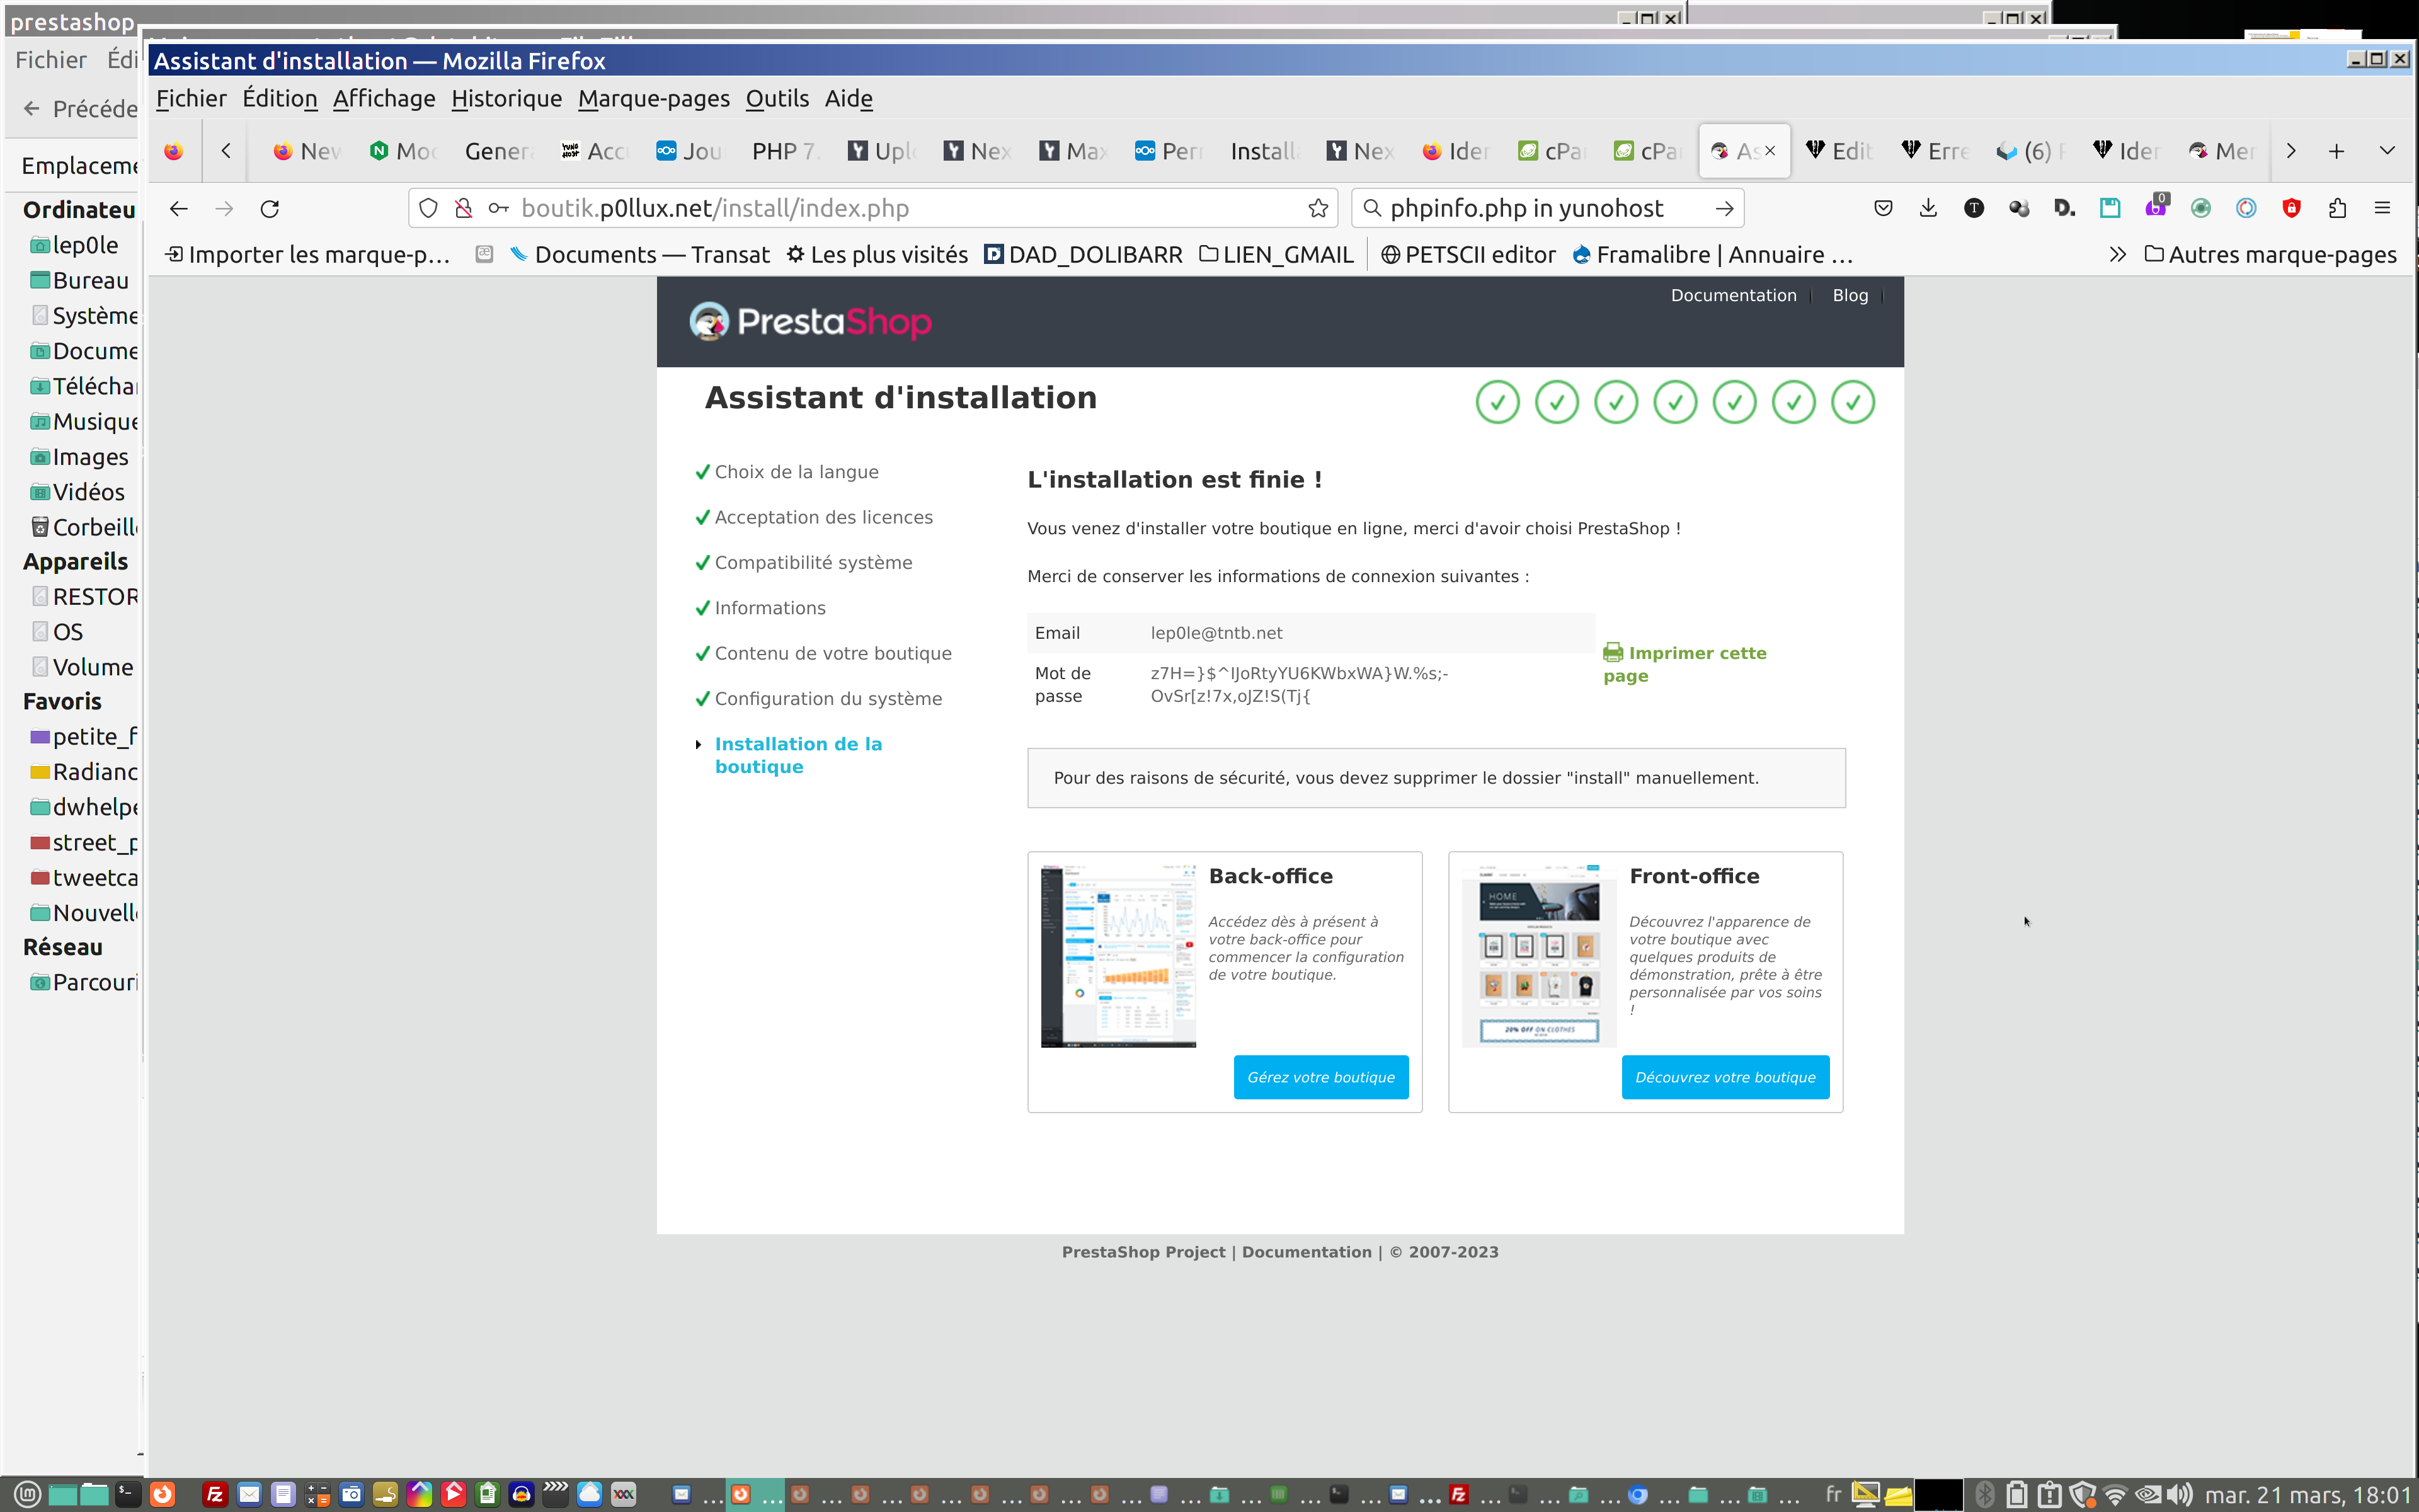Switch to the PHP 7 tab

(784, 151)
